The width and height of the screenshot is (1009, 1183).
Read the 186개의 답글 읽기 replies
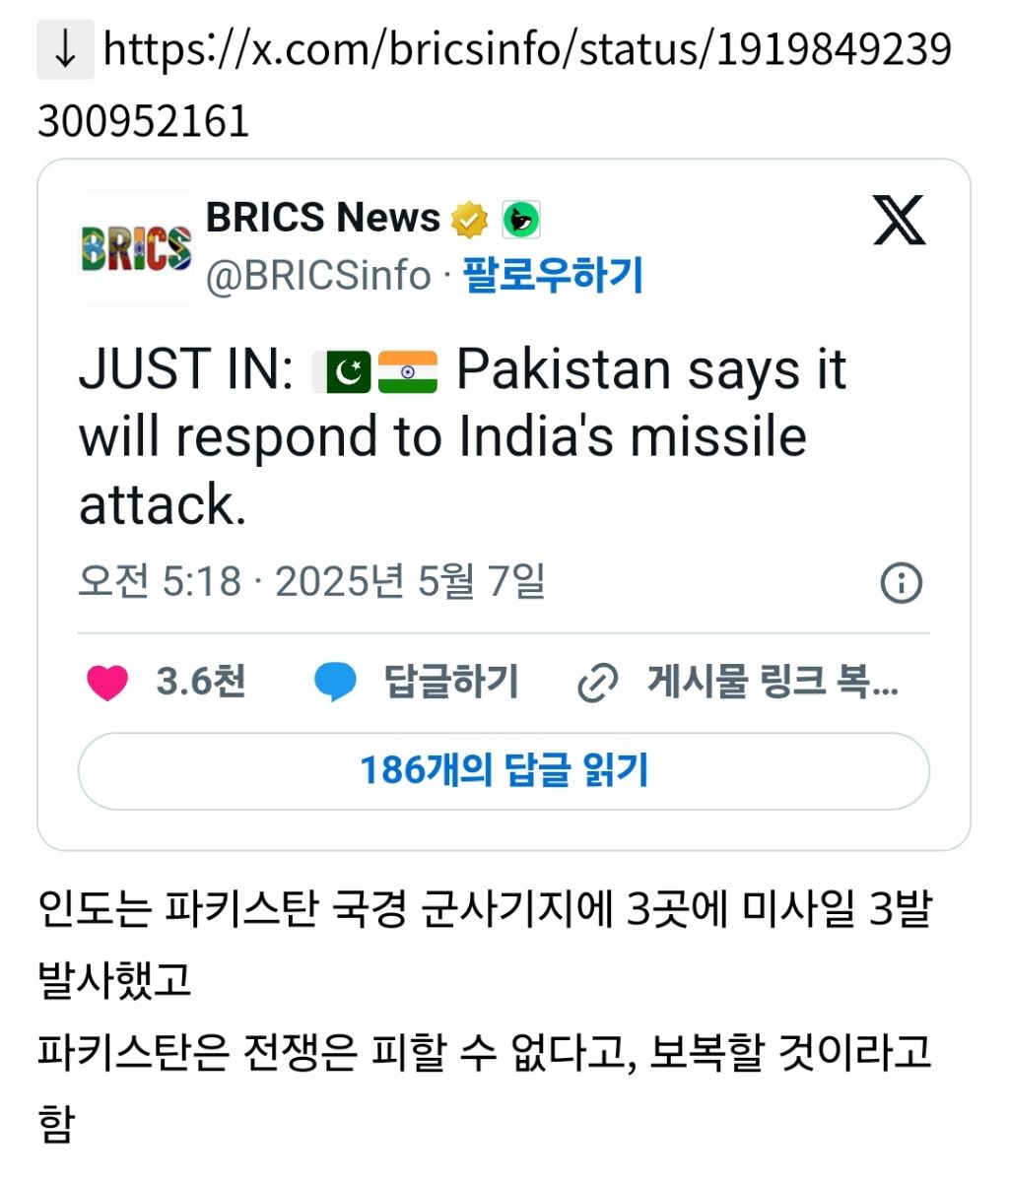[504, 771]
